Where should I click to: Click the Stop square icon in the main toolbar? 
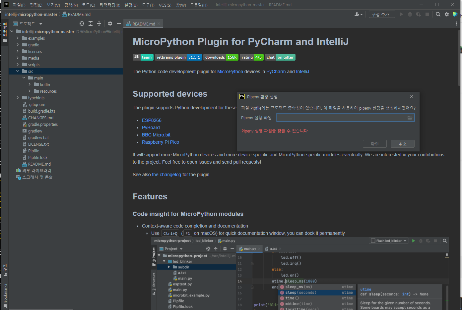pos(427,14)
